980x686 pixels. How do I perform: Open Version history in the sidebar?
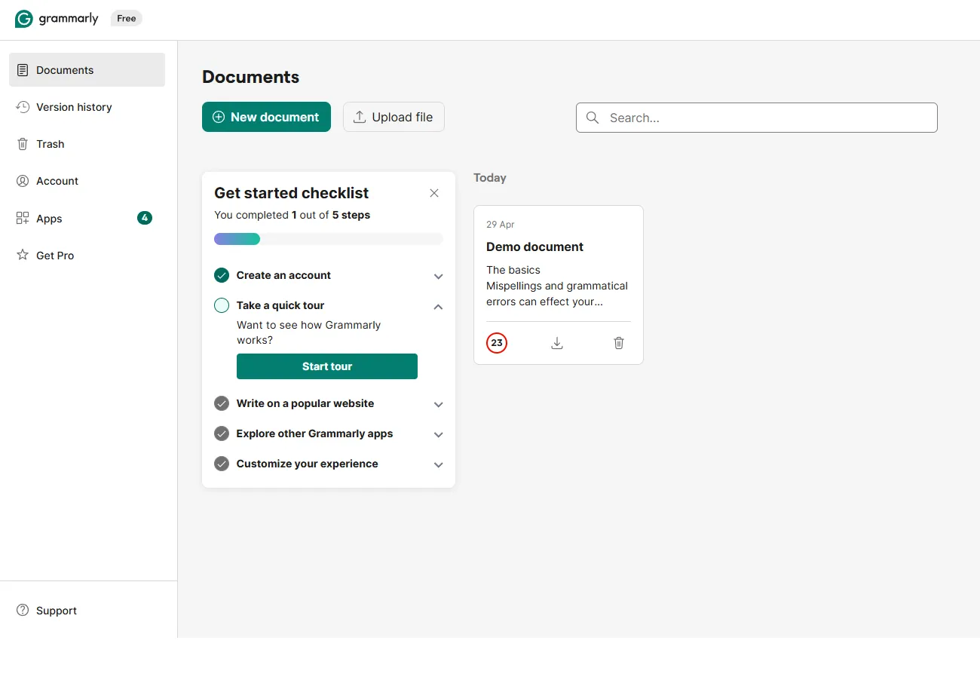tap(87, 107)
